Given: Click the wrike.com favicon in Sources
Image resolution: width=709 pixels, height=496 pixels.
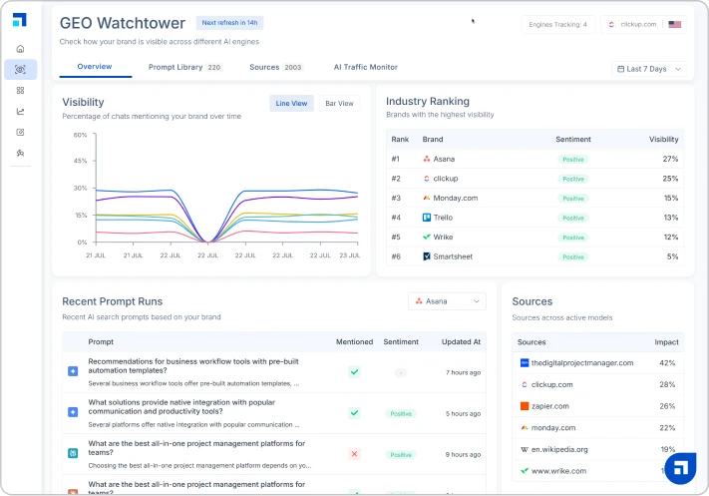Looking at the screenshot, I should click(525, 471).
